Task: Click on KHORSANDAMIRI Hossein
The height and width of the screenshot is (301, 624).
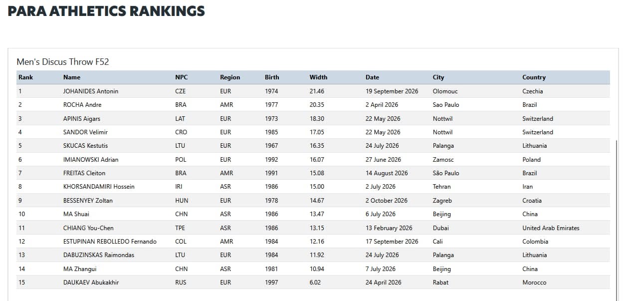Action: tap(99, 187)
